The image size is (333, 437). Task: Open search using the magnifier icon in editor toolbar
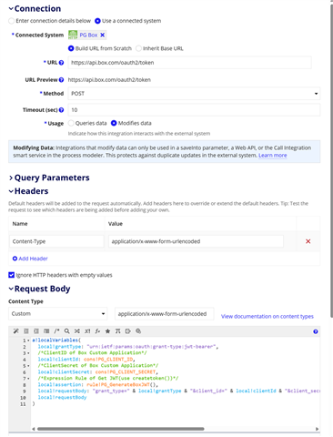coord(67,331)
